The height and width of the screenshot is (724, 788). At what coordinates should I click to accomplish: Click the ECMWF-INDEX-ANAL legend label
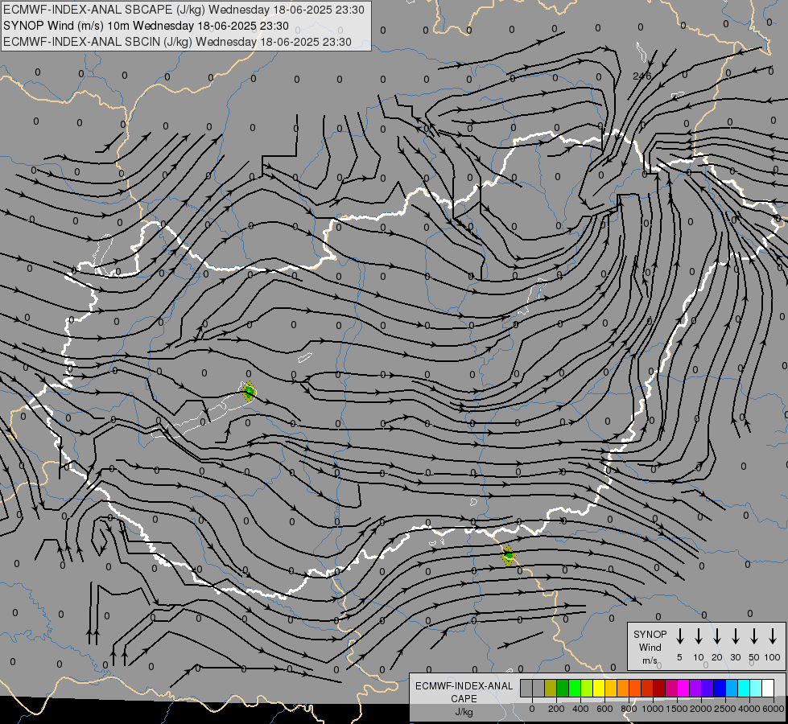[464, 686]
